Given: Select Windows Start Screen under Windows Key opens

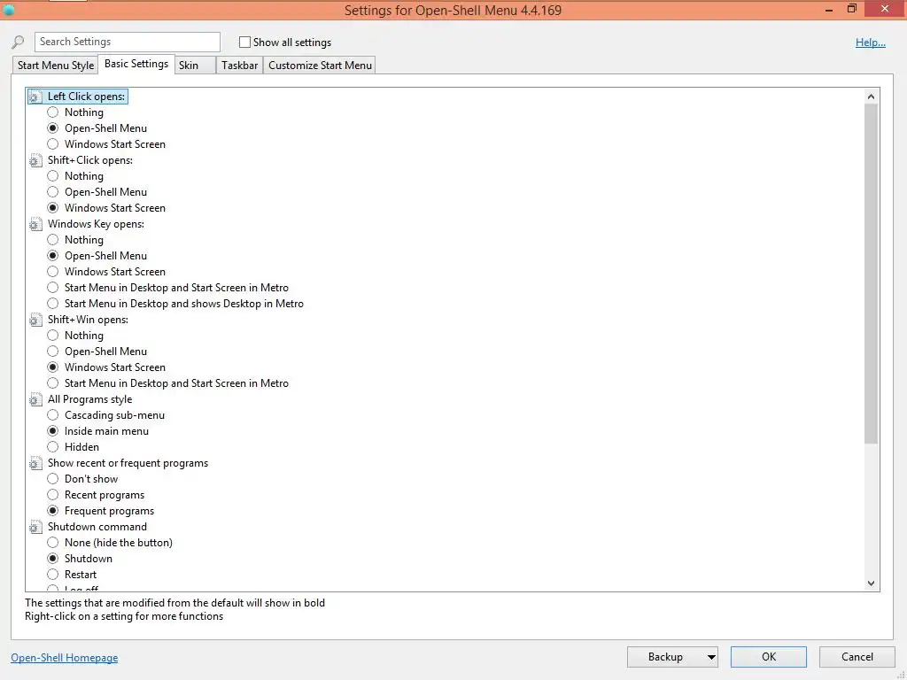Looking at the screenshot, I should pyautogui.click(x=52, y=272).
